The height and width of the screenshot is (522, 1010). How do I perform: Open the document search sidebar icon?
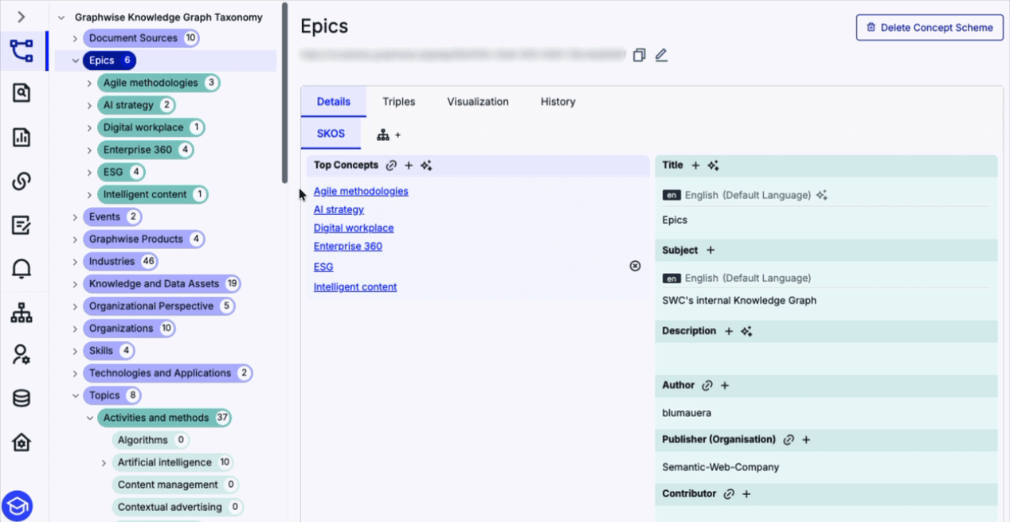tap(22, 93)
